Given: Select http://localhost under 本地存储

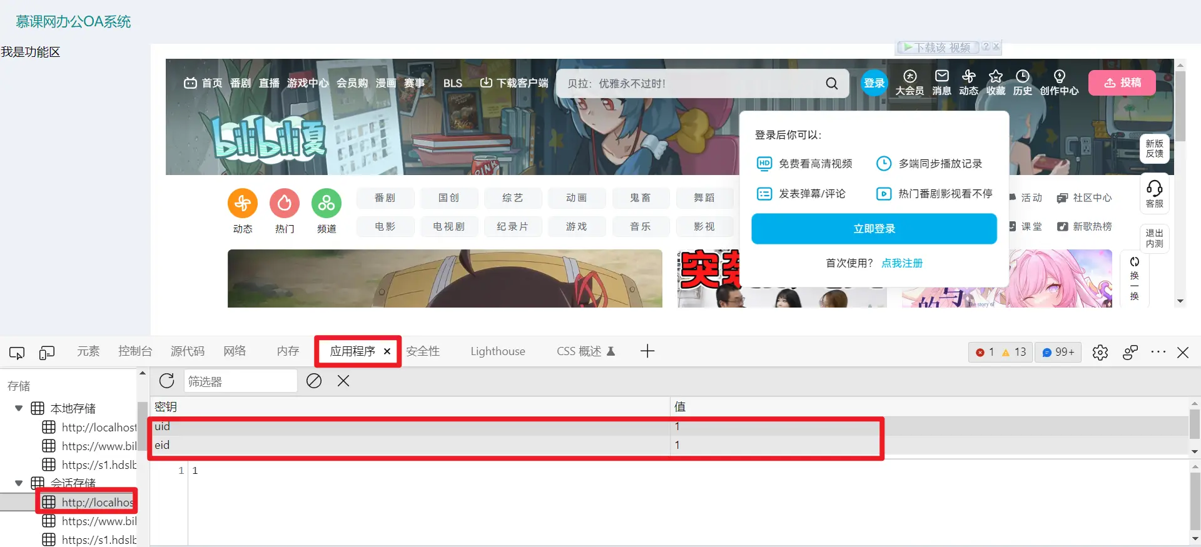Looking at the screenshot, I should tap(90, 427).
